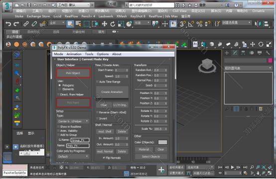Image resolution: width=276 pixels, height=179 pixels.
Task: Open the modifier list dropdown
Action: (248, 68)
